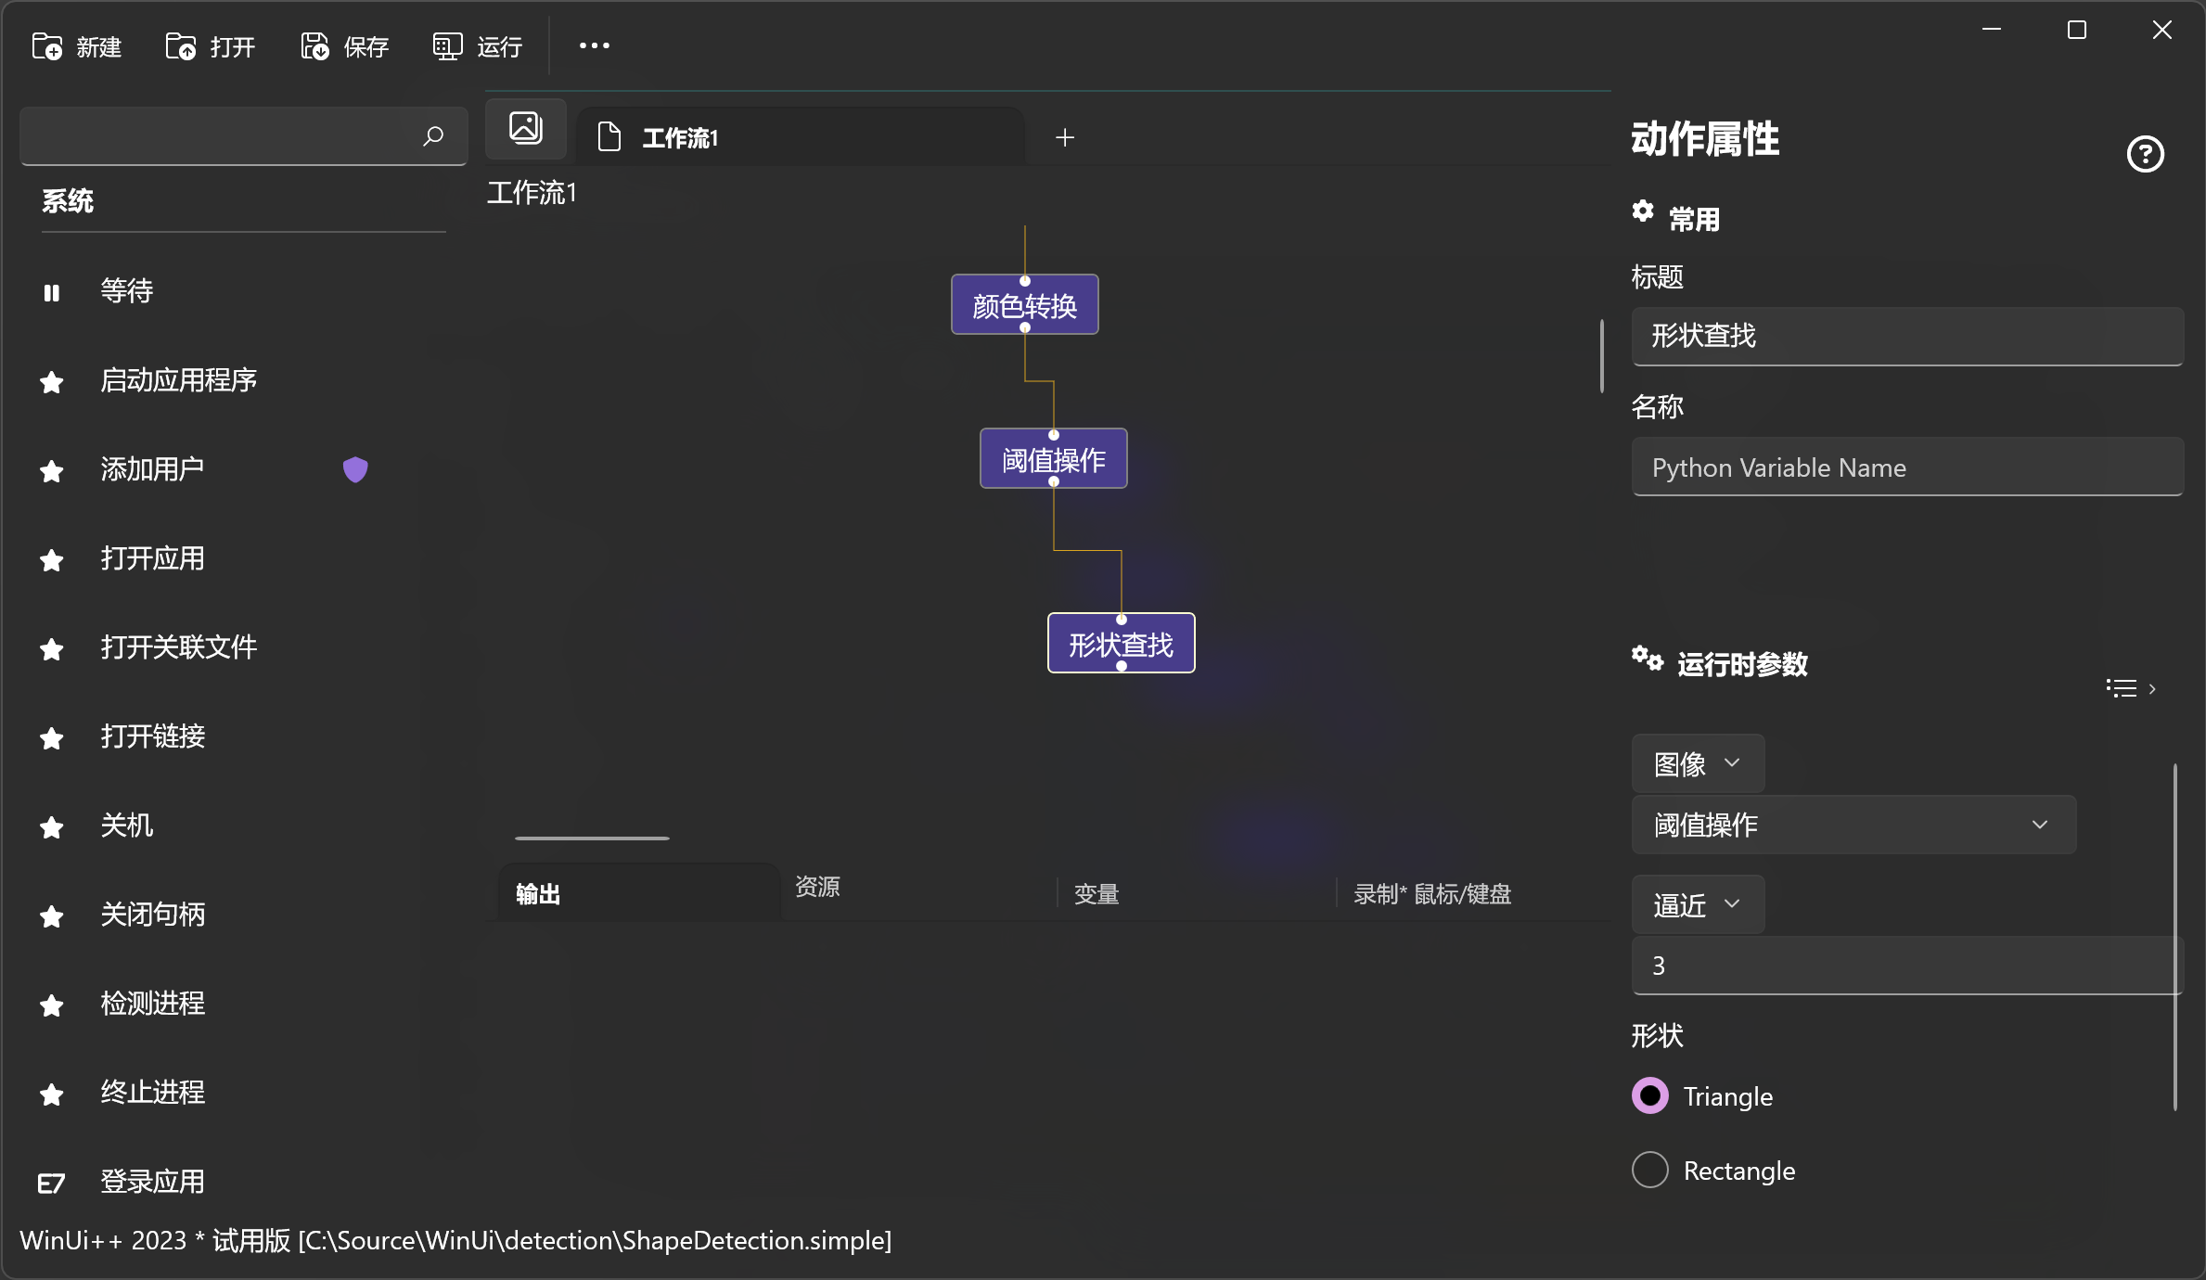This screenshot has width=2206, height=1280.
Task: Click the search magnifier in the sidebar
Action: (x=432, y=136)
